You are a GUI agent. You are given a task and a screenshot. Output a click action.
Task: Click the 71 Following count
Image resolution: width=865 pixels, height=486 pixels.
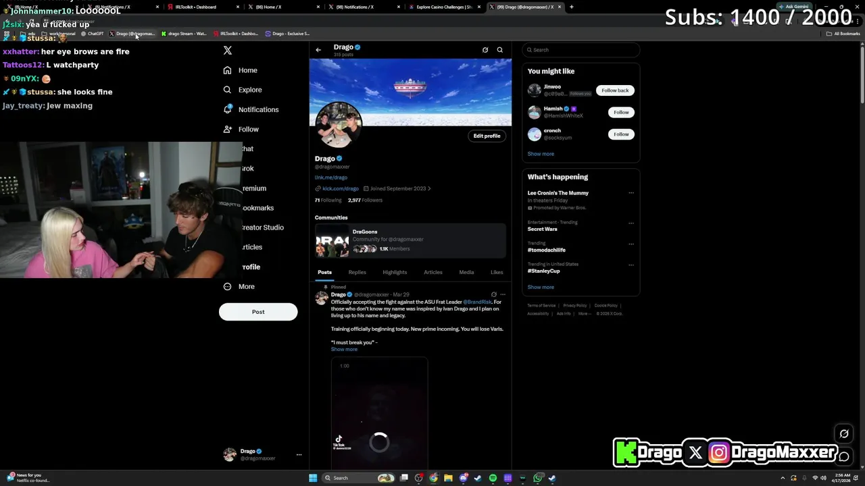pyautogui.click(x=328, y=200)
